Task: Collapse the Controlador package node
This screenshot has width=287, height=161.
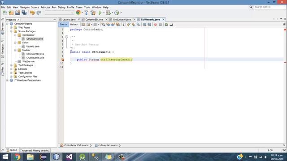Action: pyautogui.click(x=15, y=35)
